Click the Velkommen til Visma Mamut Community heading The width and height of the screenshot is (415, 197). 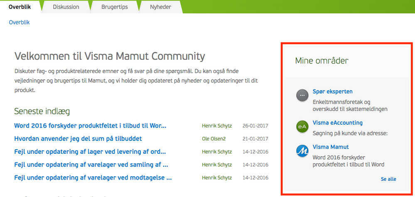tap(110, 57)
